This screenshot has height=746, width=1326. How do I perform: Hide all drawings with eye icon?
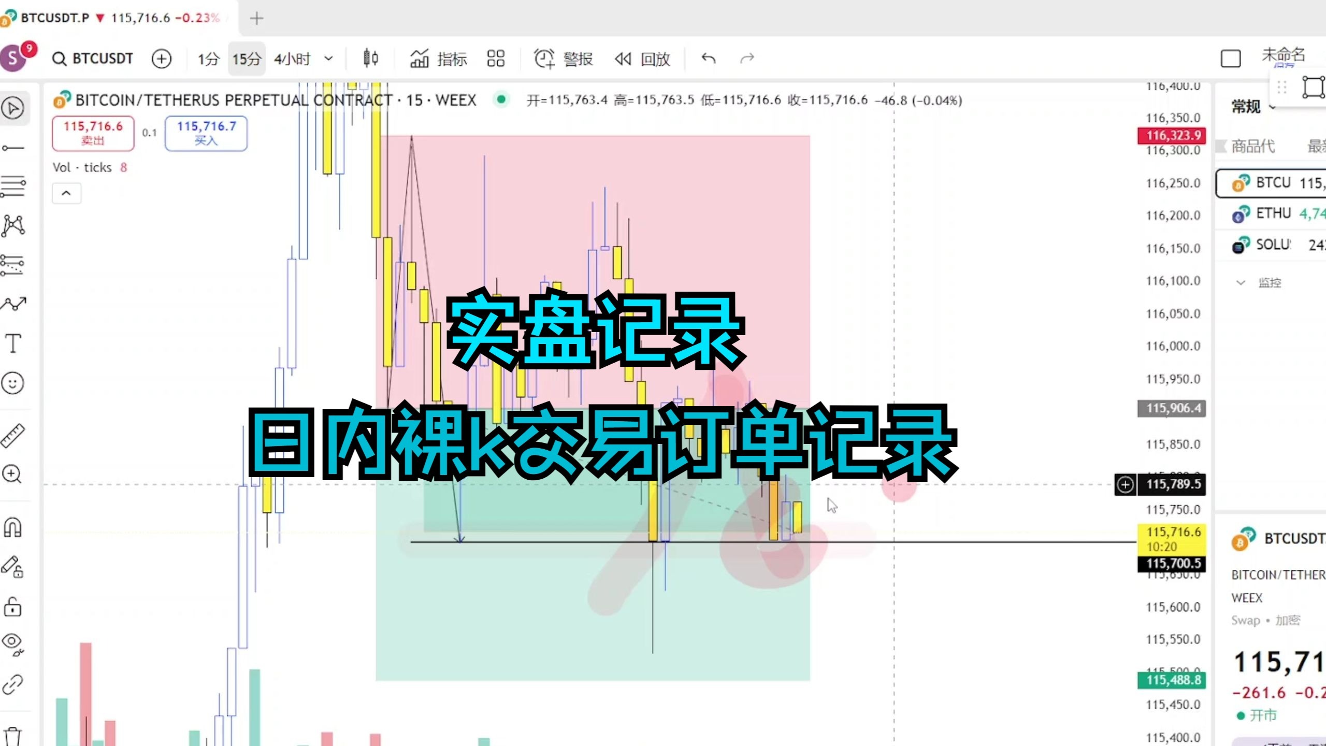coord(13,644)
